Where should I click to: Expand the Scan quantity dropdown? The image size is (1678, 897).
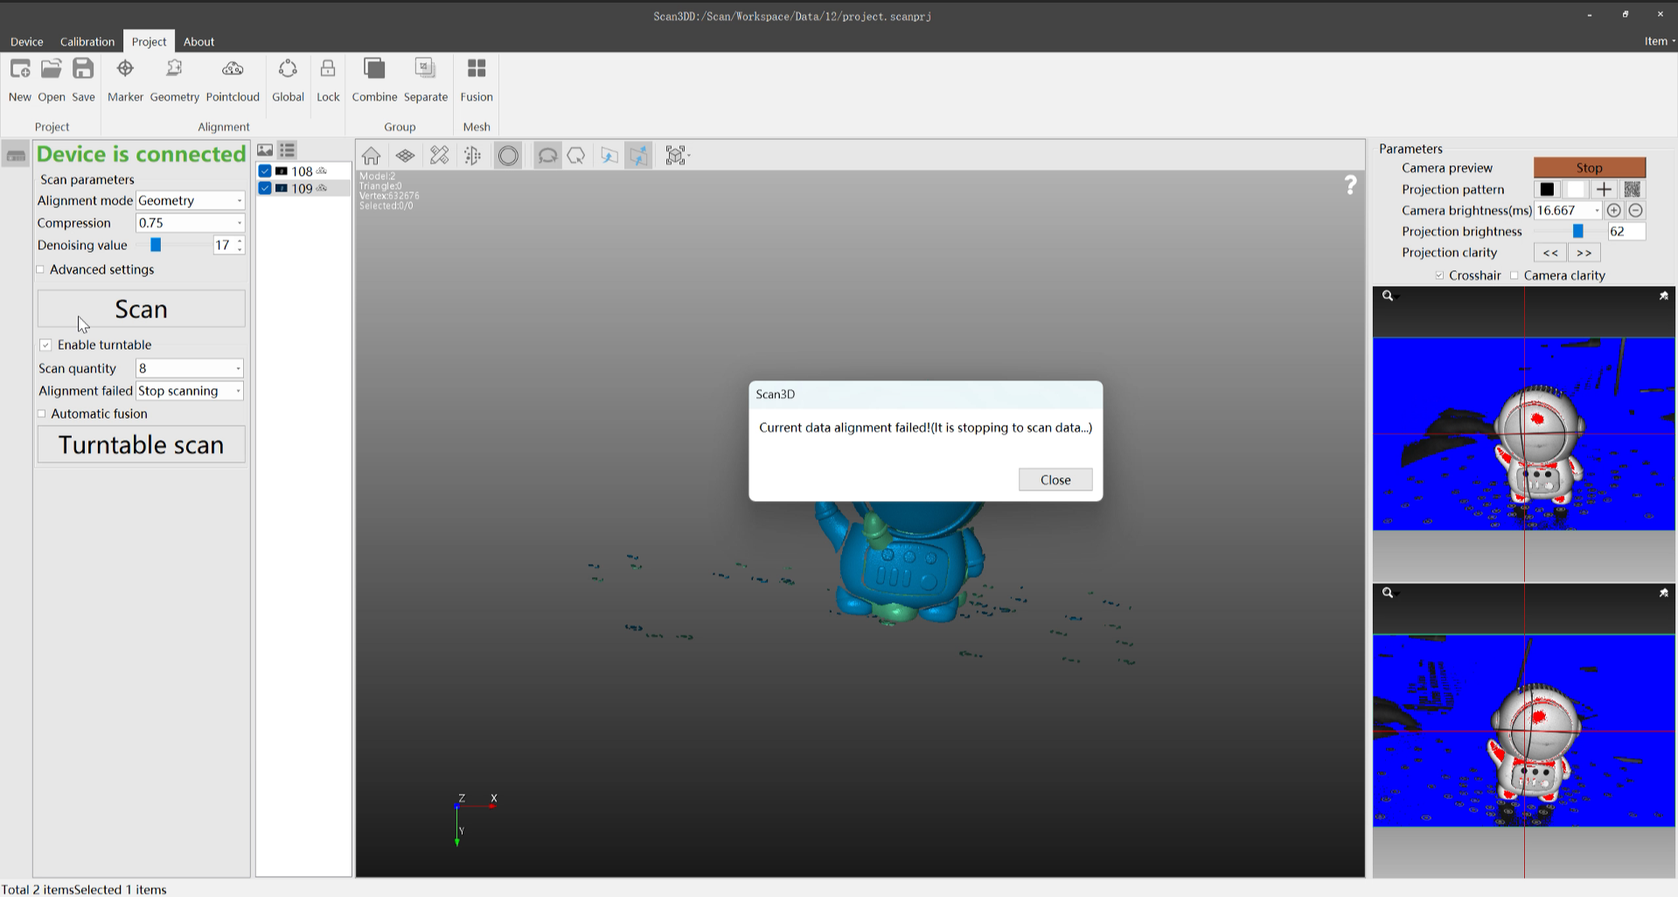[190, 368]
